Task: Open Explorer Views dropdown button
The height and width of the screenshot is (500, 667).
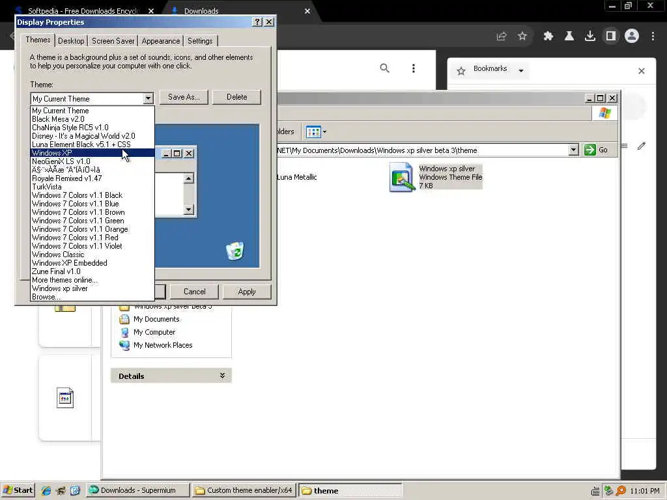Action: pyautogui.click(x=316, y=132)
